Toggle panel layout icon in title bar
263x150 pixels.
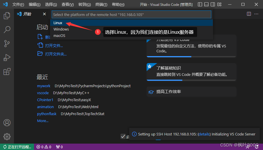coord(206,5)
